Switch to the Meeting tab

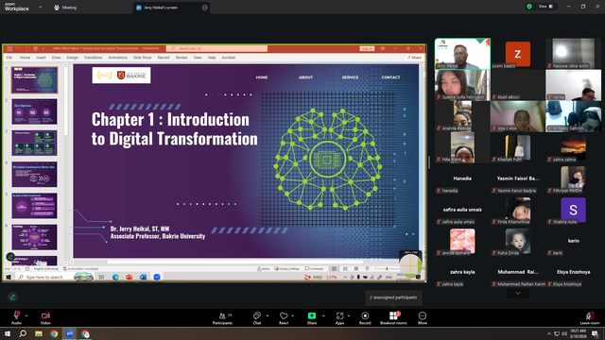pos(65,8)
